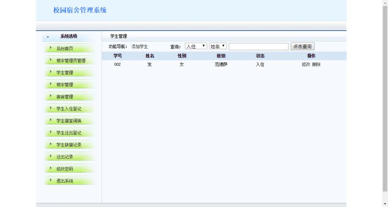Click the arrow icon beside 学生缺寝记录
Image resolution: width=388 pixels, height=207 pixels.
[51, 144]
